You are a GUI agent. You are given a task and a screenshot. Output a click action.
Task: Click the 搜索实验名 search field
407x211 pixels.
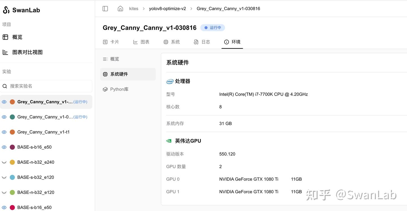coord(46,86)
